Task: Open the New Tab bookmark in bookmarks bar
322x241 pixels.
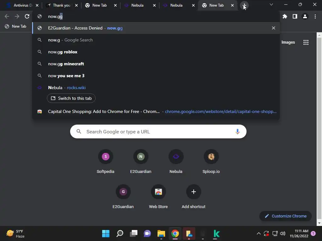Action: [16, 26]
